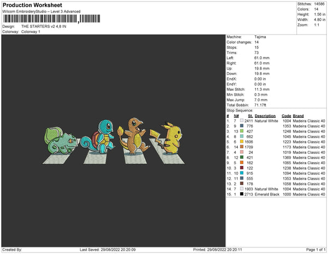Click the barcode under the header

51,19
